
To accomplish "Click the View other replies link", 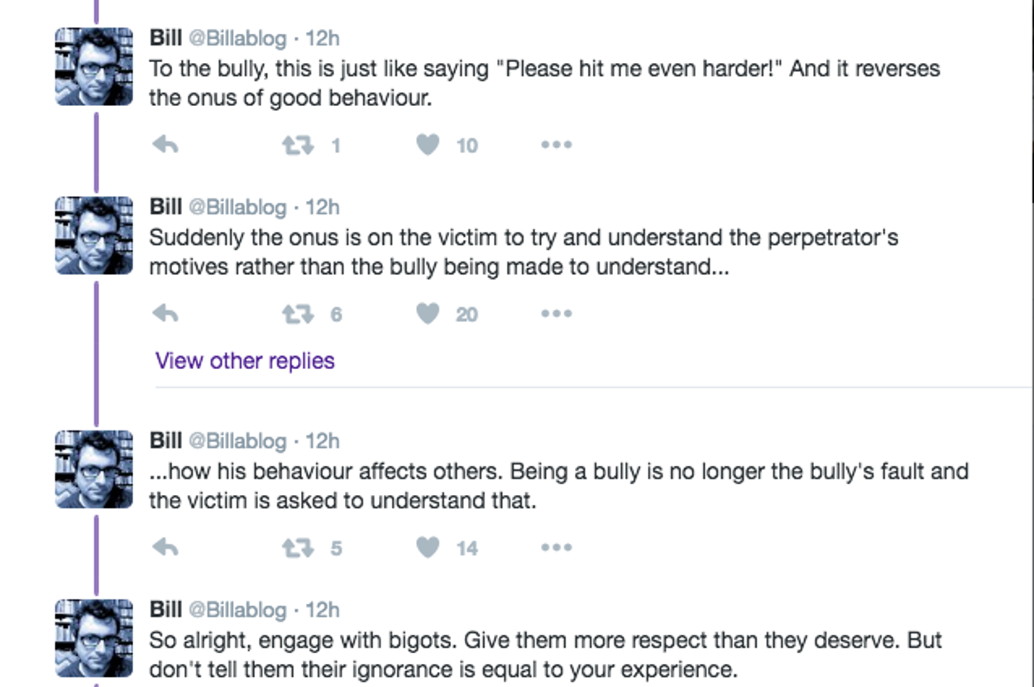I will (245, 361).
